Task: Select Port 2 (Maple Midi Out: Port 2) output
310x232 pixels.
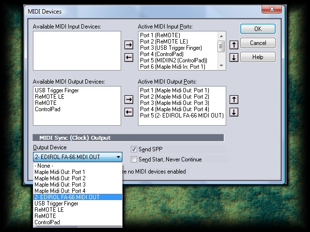Action: click(x=182, y=97)
